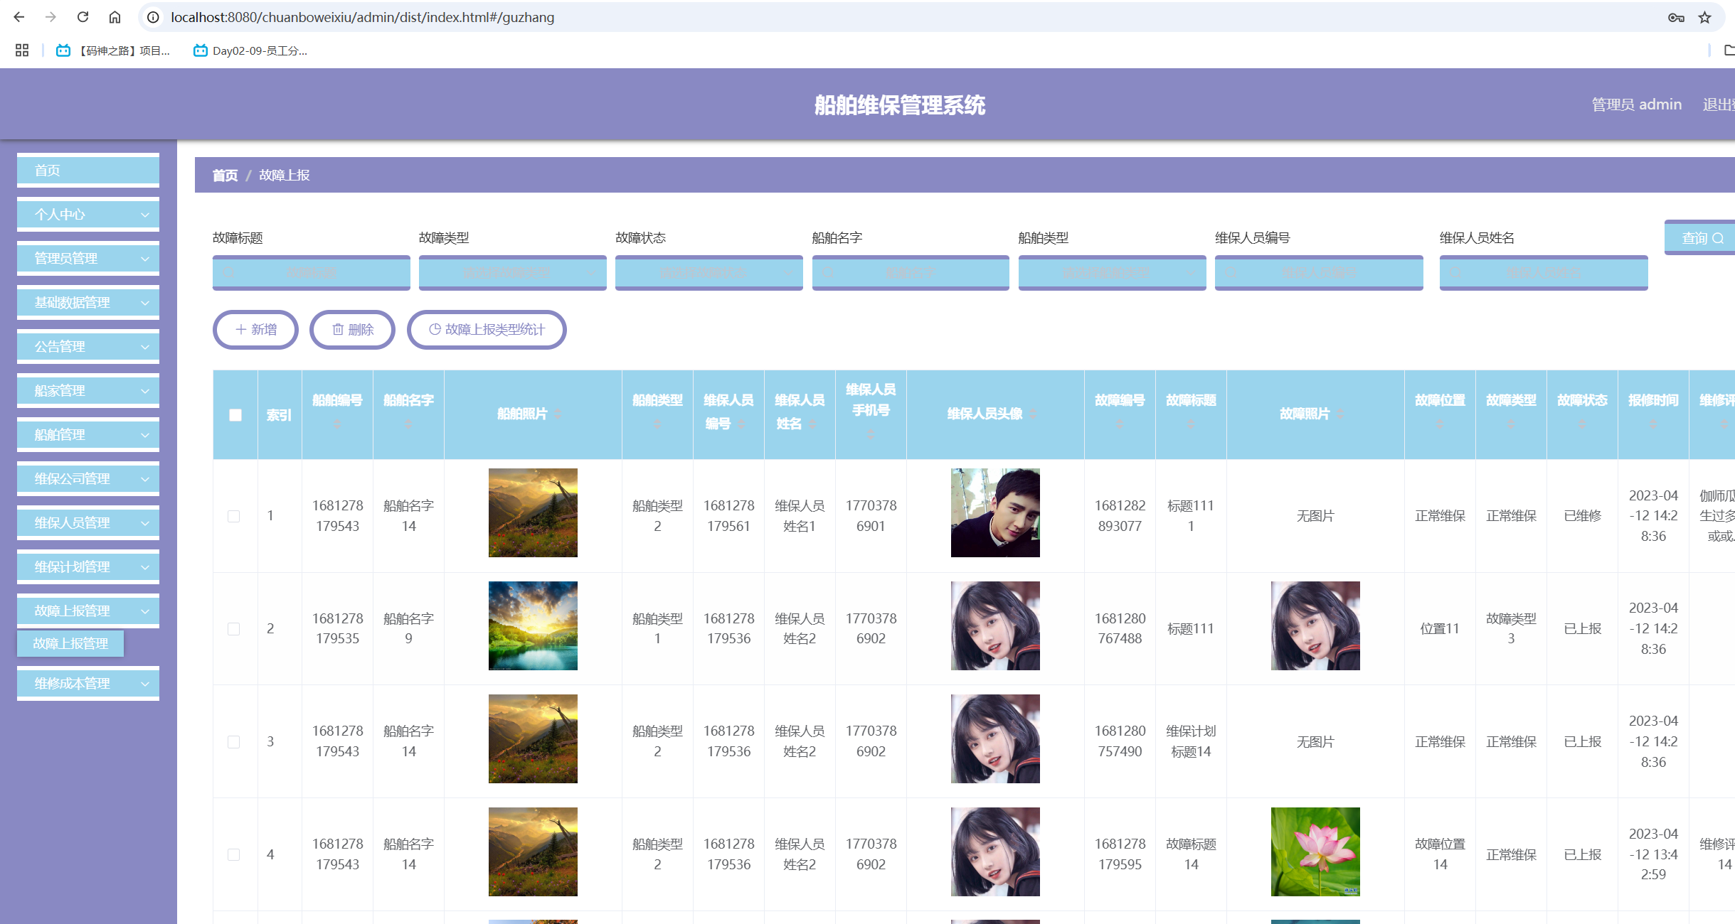
Task: Check the checkbox for row 3
Action: point(233,742)
